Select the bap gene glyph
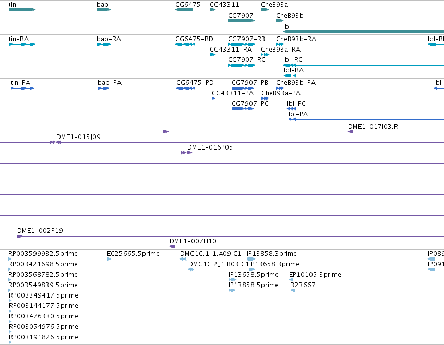The width and height of the screenshot is (444, 345). point(103,10)
